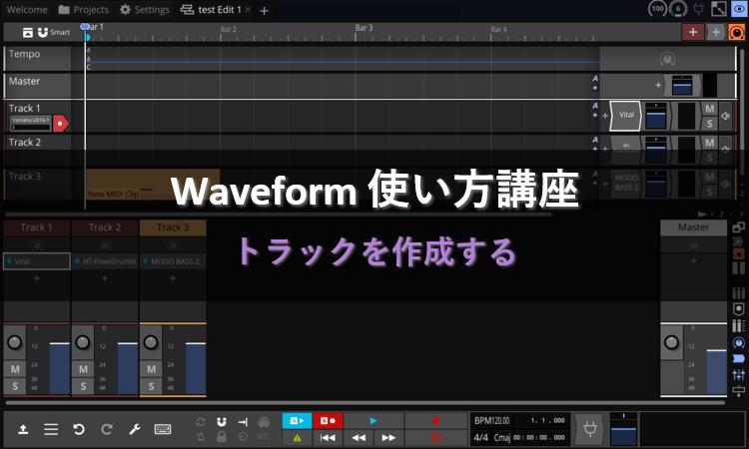Click the redo arrow in bottom toolbar
The image size is (749, 449).
(106, 429)
